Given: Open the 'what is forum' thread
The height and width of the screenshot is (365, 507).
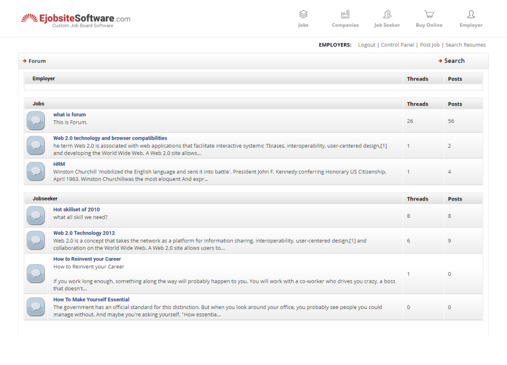Looking at the screenshot, I should pyautogui.click(x=69, y=114).
